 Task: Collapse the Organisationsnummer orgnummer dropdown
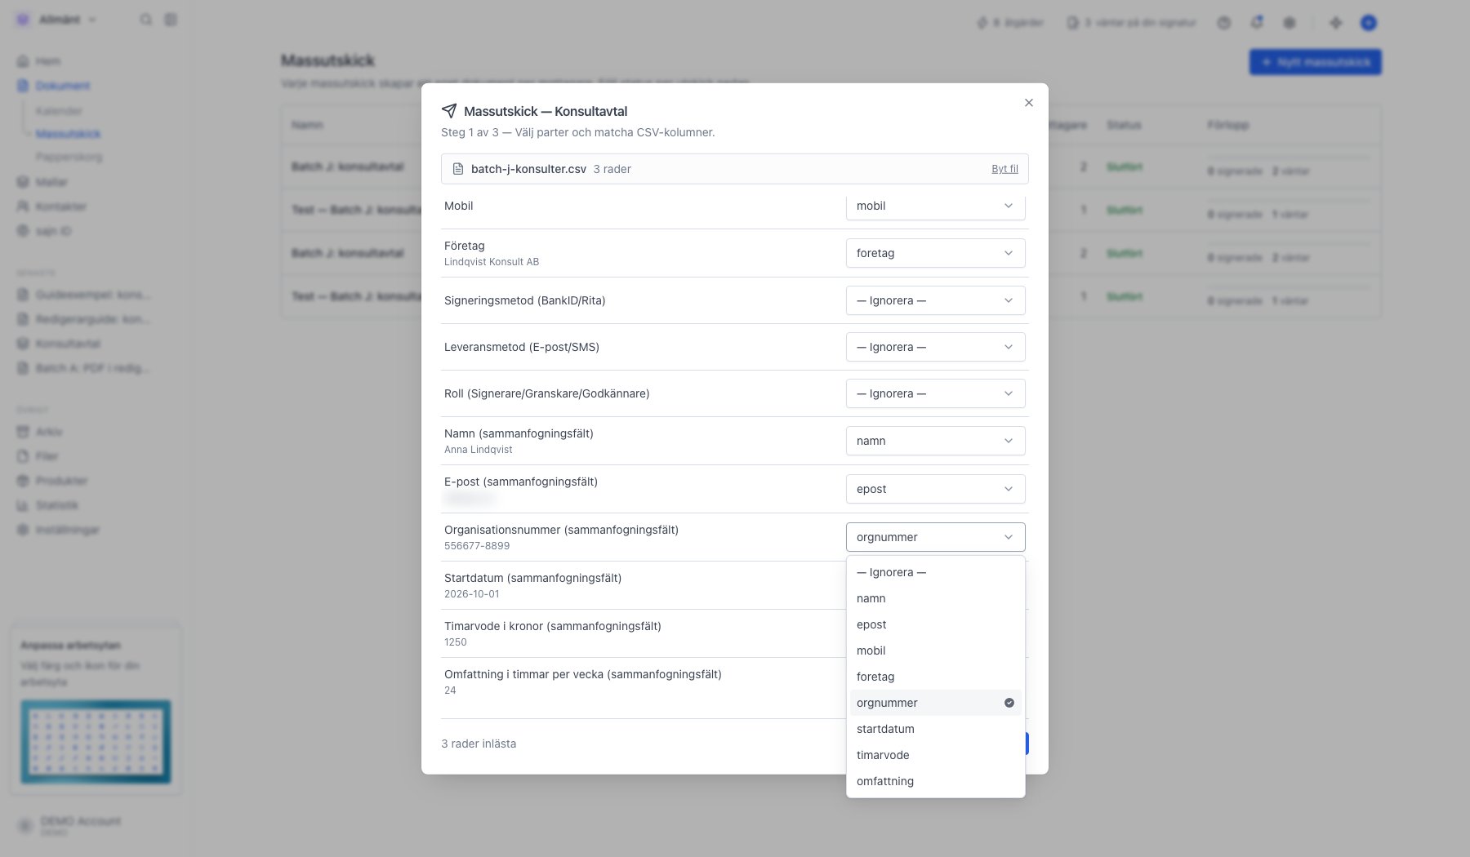point(935,537)
